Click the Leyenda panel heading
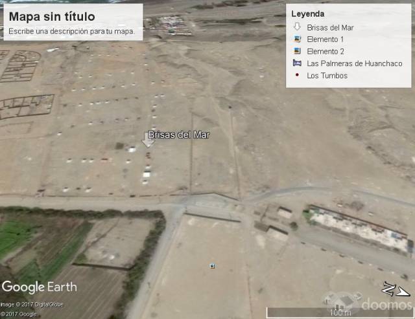The width and height of the screenshot is (415, 319). coord(308,14)
